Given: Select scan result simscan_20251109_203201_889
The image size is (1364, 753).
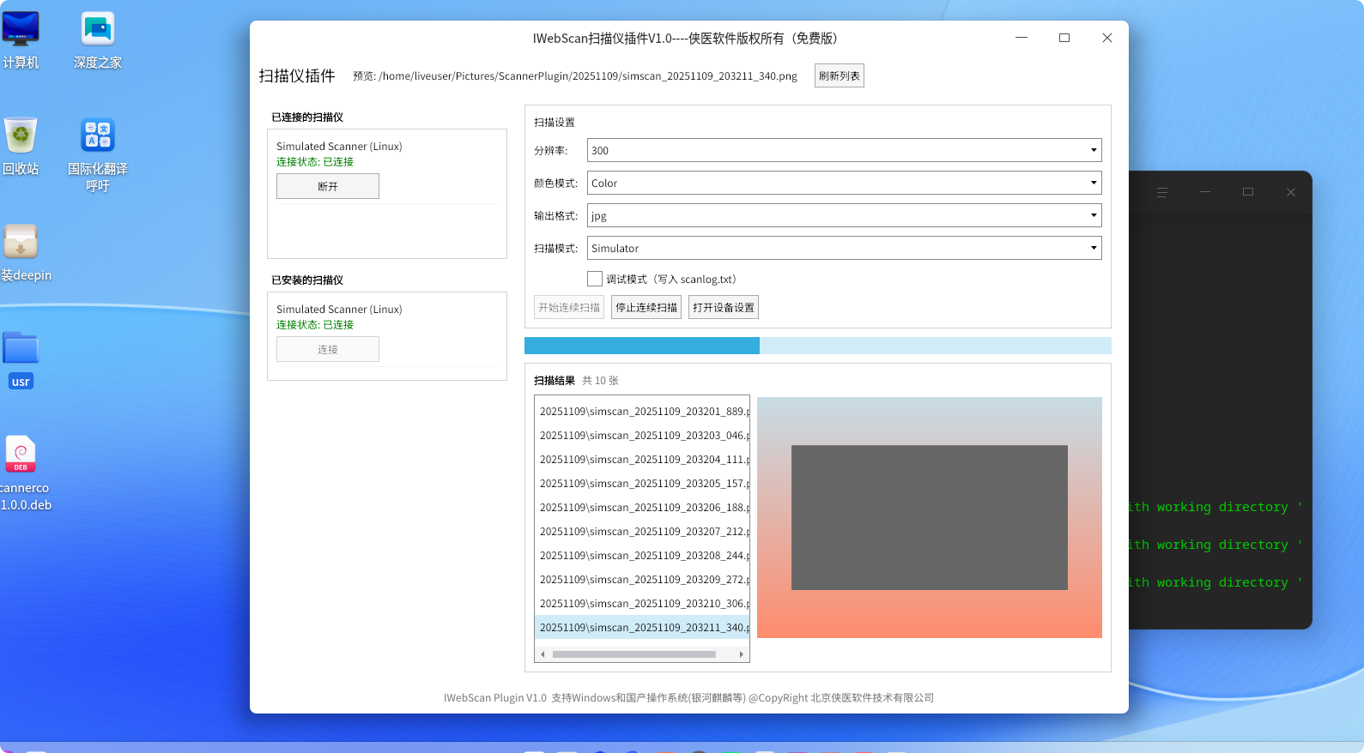Looking at the screenshot, I should tap(642, 412).
